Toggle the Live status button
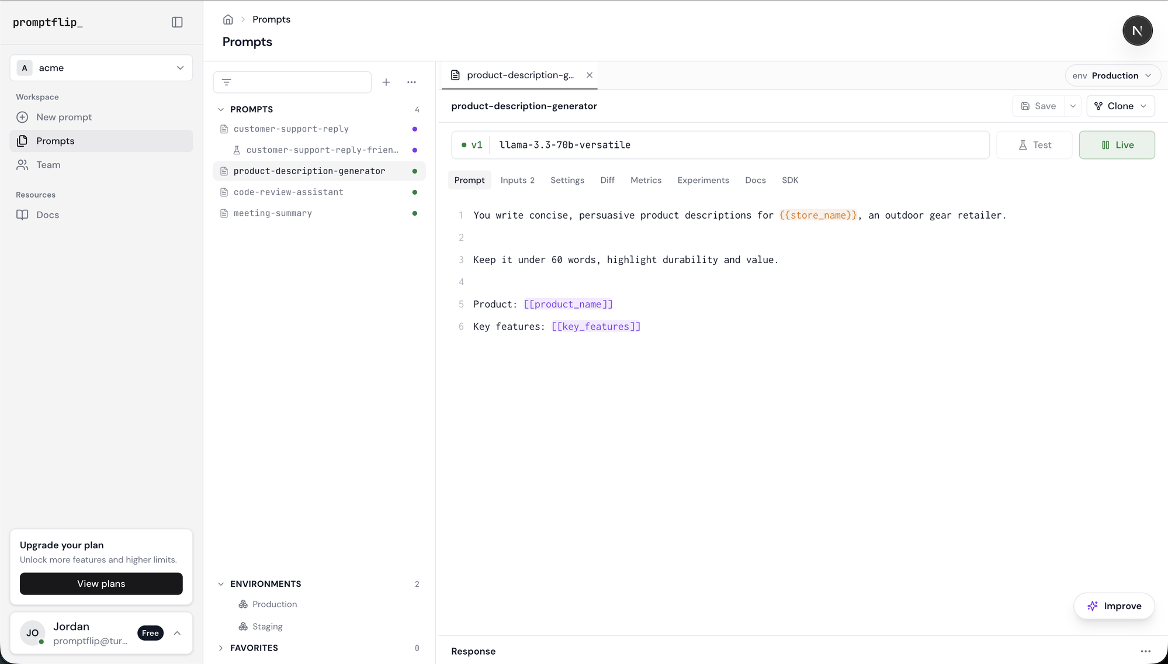The image size is (1168, 664). [1117, 145]
